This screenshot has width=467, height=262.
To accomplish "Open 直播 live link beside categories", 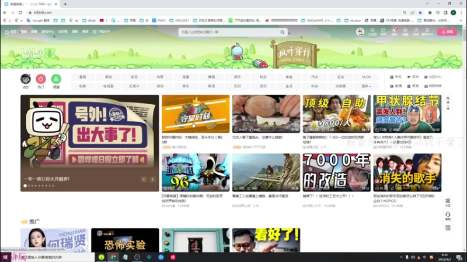I will click(396, 86).
